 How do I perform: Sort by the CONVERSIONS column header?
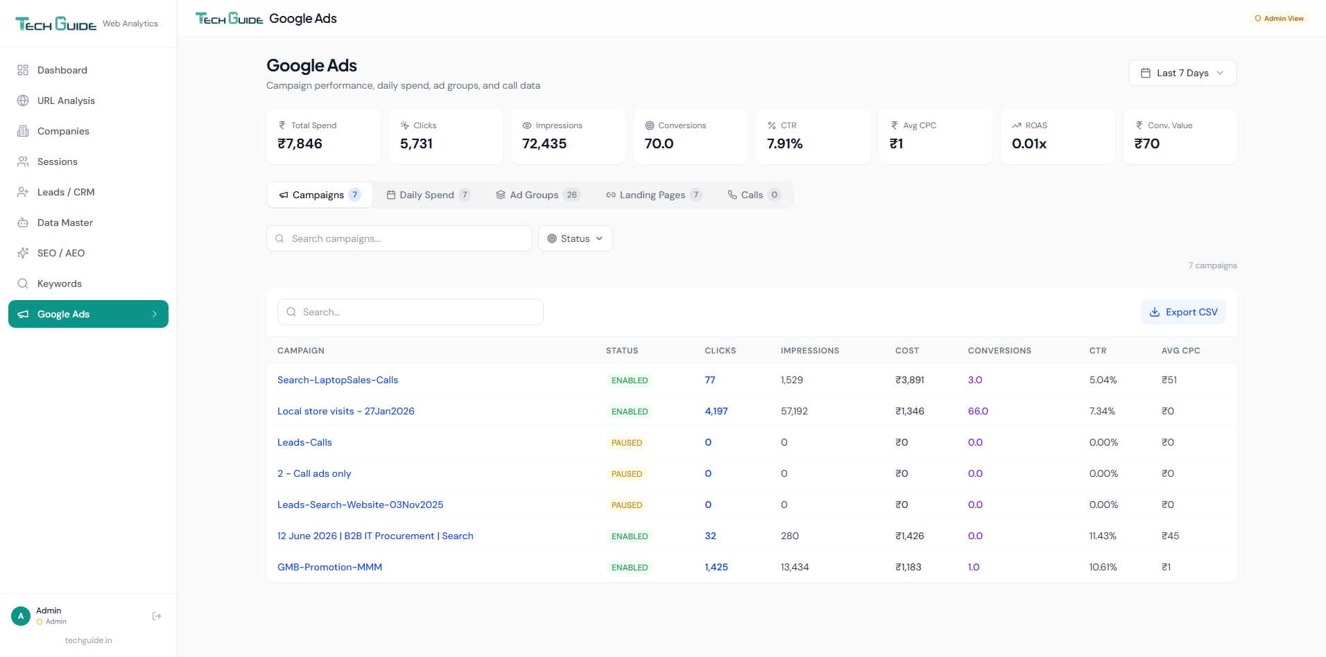point(999,351)
